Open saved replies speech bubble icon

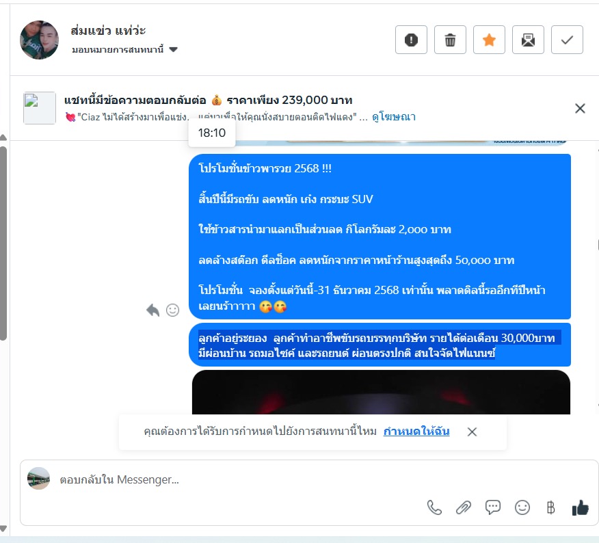(493, 507)
